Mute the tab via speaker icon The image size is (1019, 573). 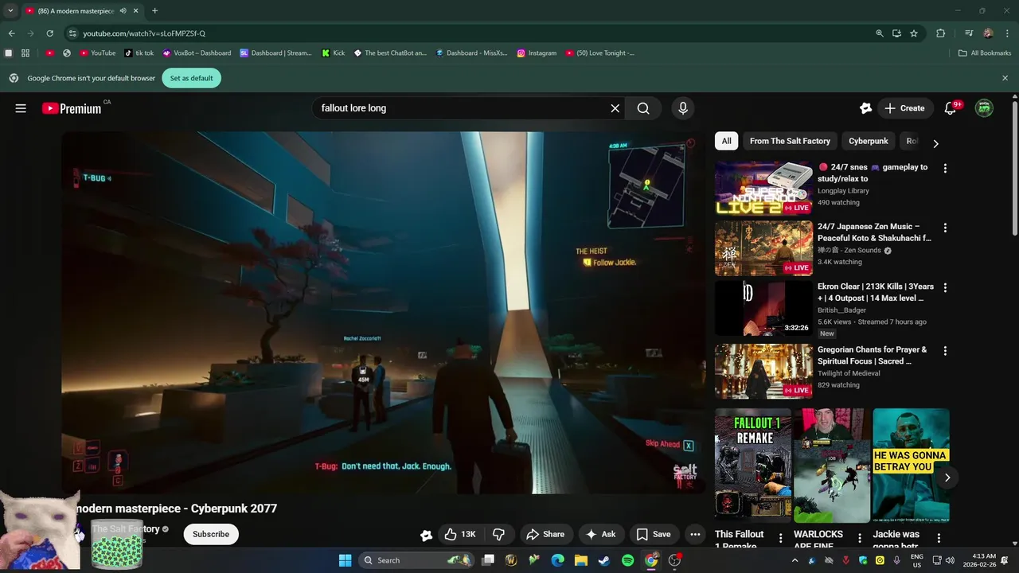[x=123, y=11]
